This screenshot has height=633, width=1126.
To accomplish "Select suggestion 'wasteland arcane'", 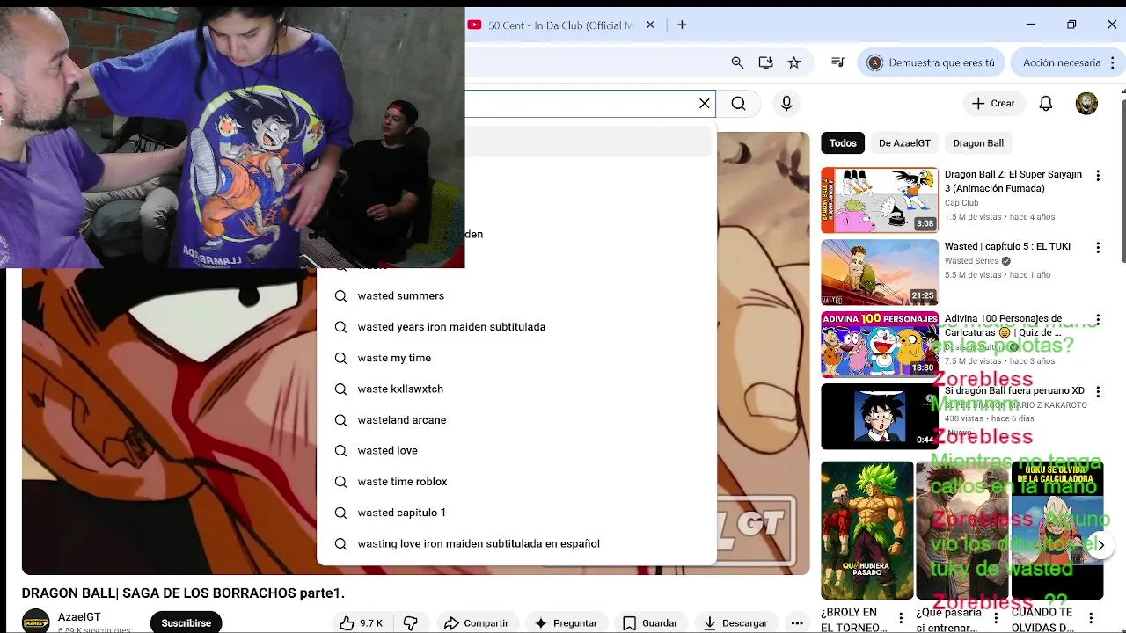I will (517, 420).
